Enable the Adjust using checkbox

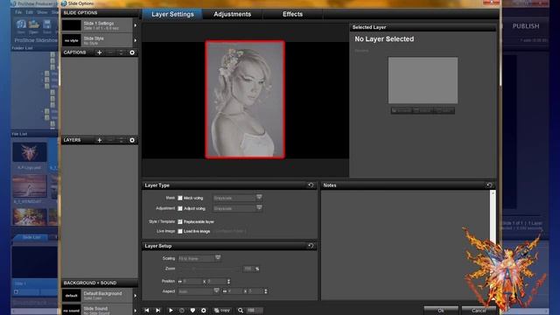tap(180, 208)
